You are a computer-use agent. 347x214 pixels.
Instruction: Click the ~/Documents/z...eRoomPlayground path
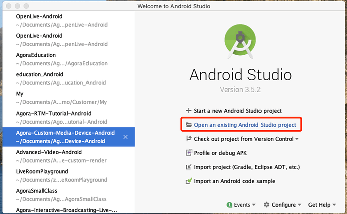(x=61, y=180)
